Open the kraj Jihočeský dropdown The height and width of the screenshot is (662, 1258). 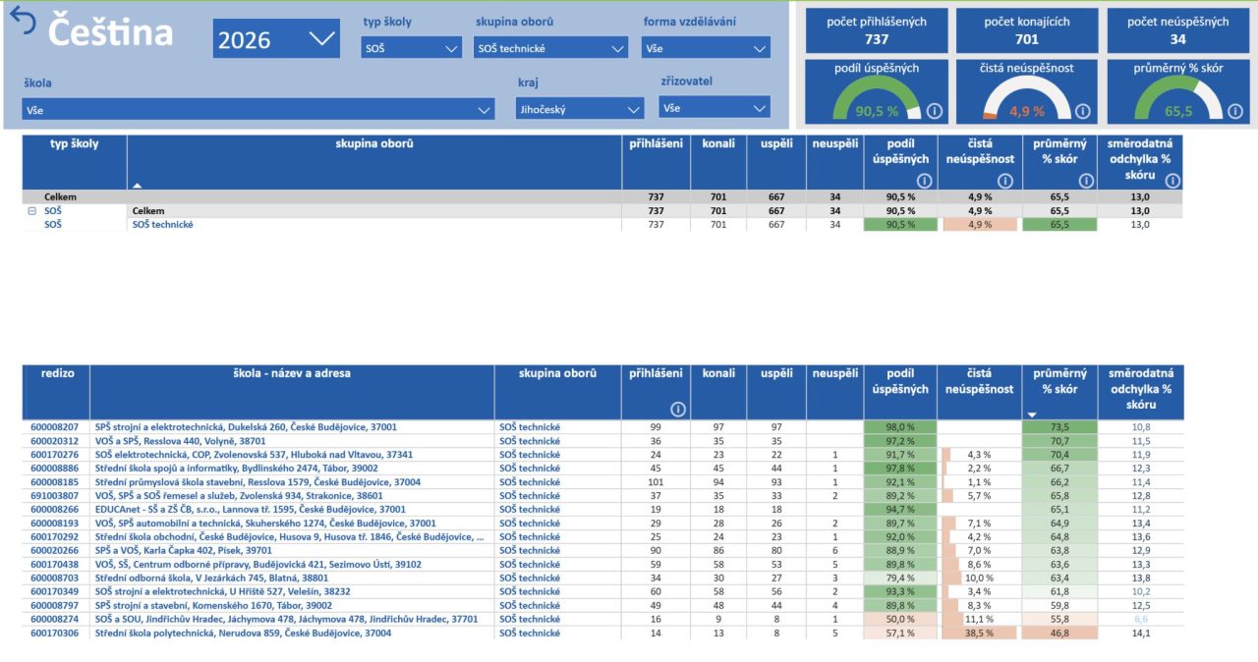(x=580, y=110)
